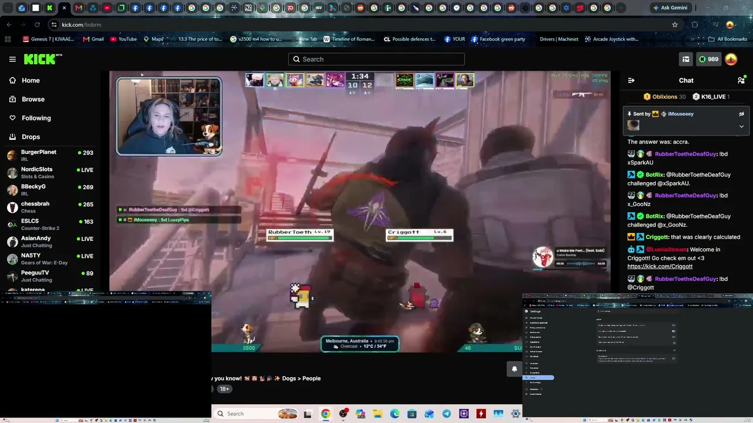The width and height of the screenshot is (753, 423).
Task: Open the 989 Kick coins balance
Action: [x=708, y=59]
